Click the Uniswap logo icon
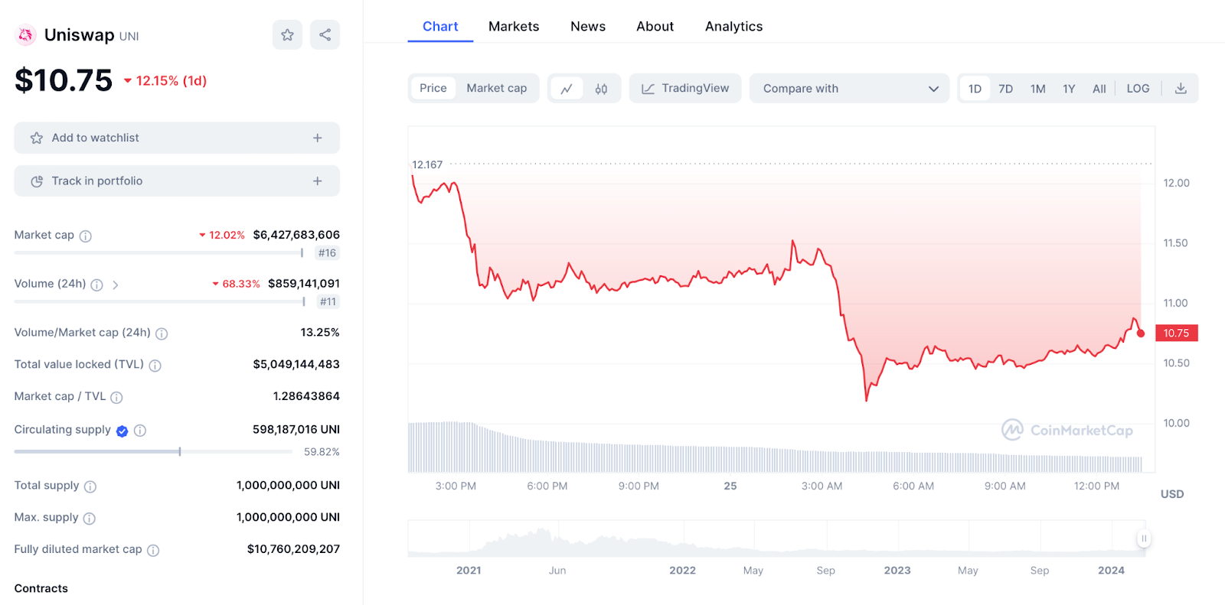 [x=26, y=35]
